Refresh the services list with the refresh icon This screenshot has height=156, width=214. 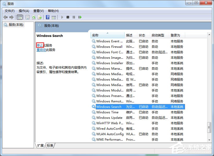pyautogui.click(x=34, y=17)
